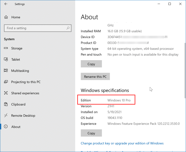Select Tablet in the sidebar

tap(15, 59)
